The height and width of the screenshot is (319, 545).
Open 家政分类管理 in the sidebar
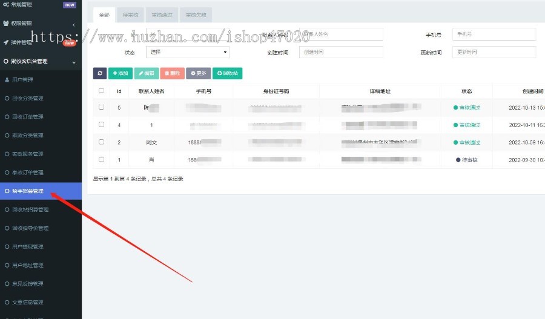pyautogui.click(x=28, y=136)
